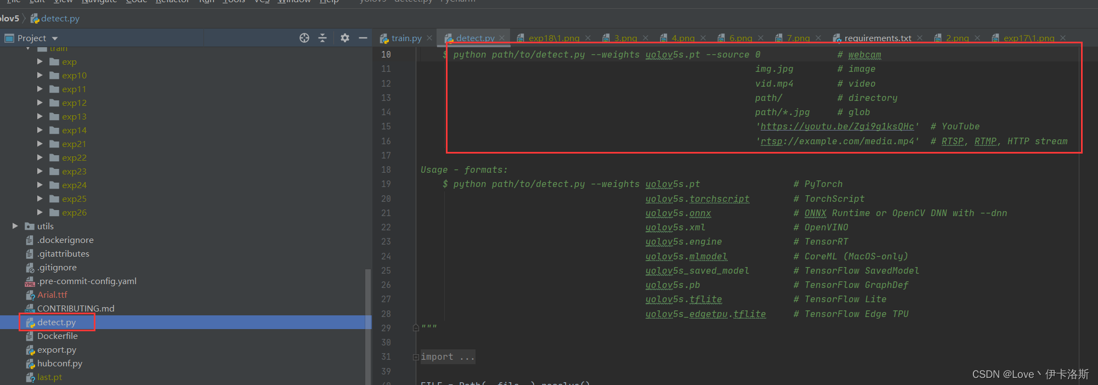
Task: Close the train.py tab
Action: [x=429, y=38]
